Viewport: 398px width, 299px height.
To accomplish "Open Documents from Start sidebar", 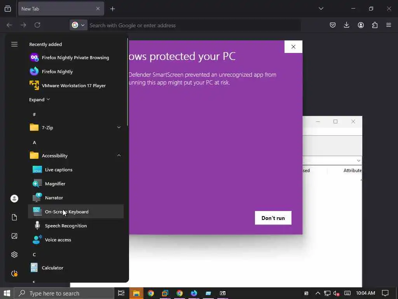I will pyautogui.click(x=14, y=217).
